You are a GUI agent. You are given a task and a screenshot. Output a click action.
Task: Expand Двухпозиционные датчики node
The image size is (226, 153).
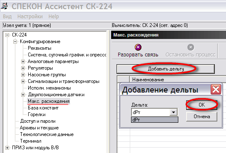click(23, 95)
